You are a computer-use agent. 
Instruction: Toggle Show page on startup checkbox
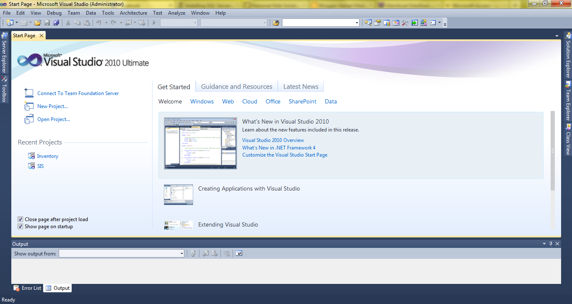pyautogui.click(x=20, y=227)
